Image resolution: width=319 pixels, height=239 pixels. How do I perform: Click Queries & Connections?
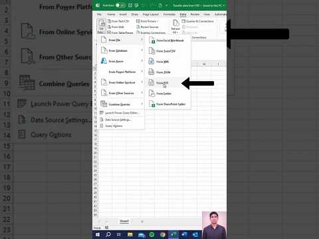(198, 21)
